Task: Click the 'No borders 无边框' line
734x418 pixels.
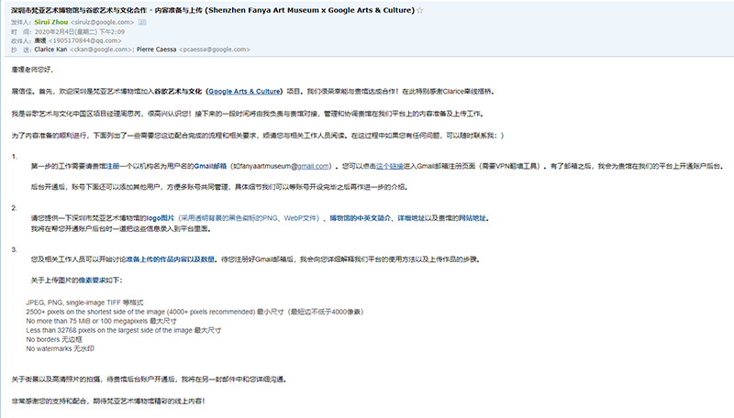Action: tap(54, 339)
